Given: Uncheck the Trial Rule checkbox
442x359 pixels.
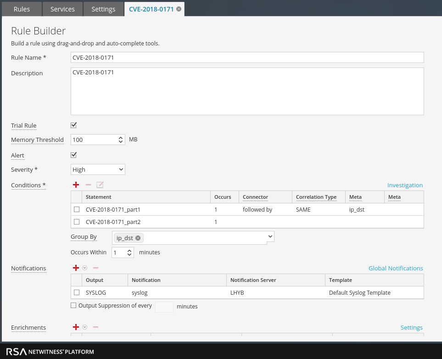Looking at the screenshot, I should tap(73, 125).
